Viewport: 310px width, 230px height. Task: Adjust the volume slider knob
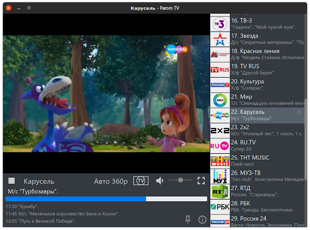pyautogui.click(x=180, y=180)
